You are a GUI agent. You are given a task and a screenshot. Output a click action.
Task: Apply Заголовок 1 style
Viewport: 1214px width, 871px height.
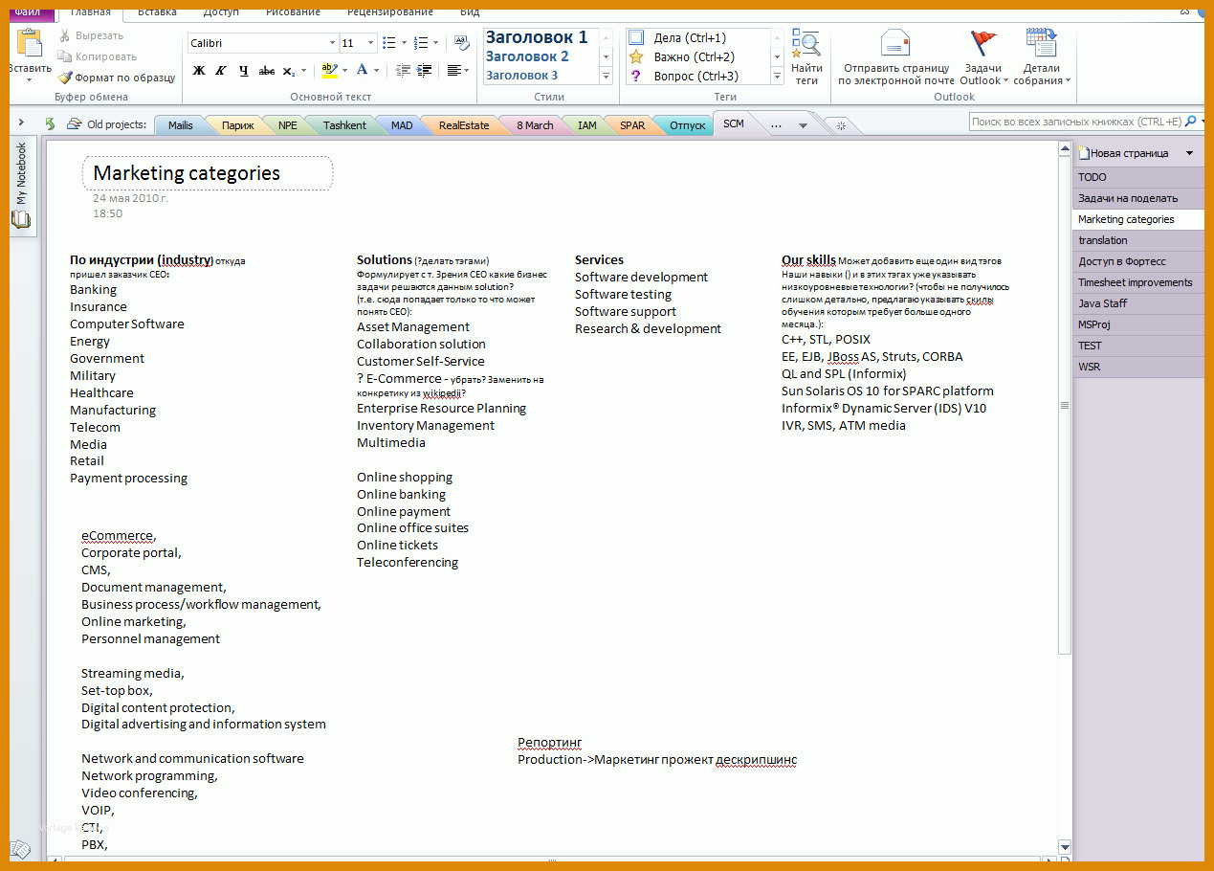(x=537, y=37)
